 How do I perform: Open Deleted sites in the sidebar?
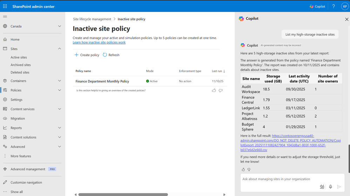pos(20,72)
